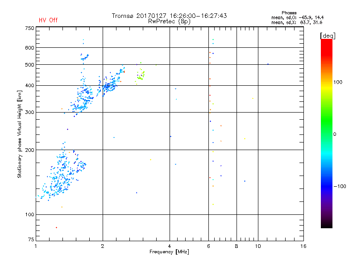Click the frequency axis tick label "16"
Image resolution: width=357 pixels, height=268 pixels.
(303, 246)
